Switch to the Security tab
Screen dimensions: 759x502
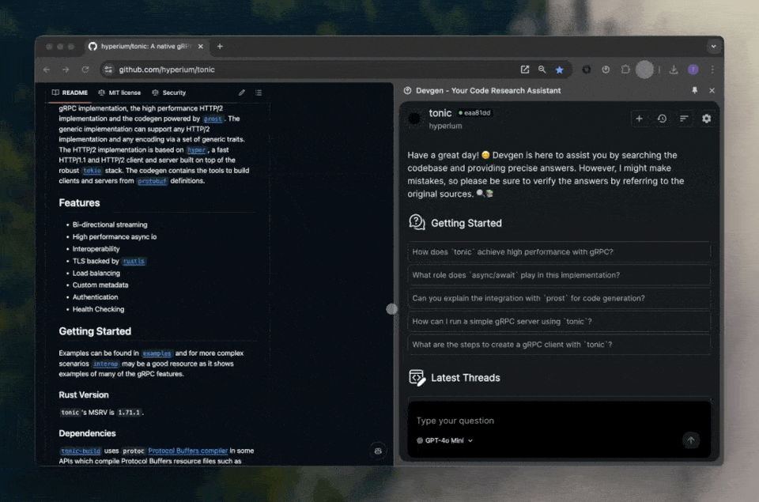click(x=169, y=92)
